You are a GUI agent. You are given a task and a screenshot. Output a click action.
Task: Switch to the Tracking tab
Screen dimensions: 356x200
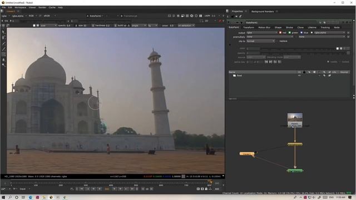[325, 27]
